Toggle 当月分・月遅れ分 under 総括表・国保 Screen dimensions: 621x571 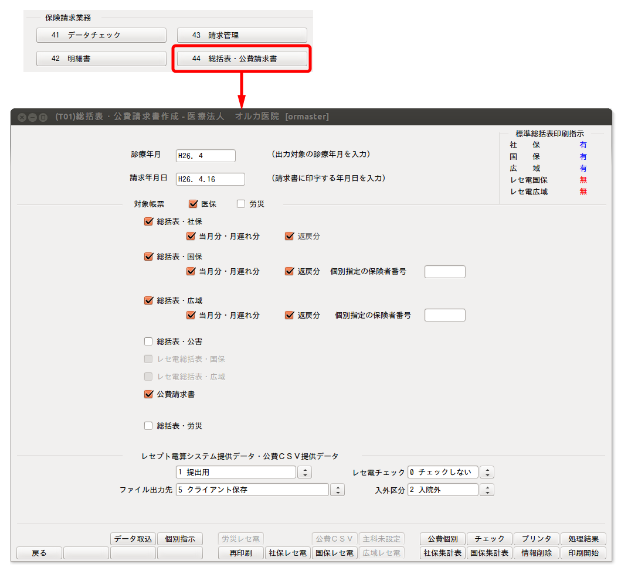(x=191, y=272)
